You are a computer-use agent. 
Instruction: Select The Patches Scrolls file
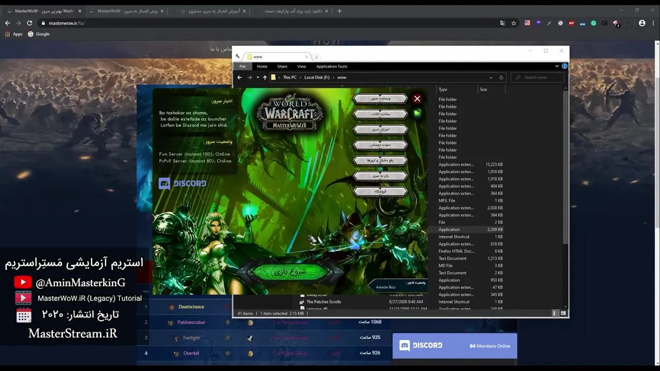324,302
